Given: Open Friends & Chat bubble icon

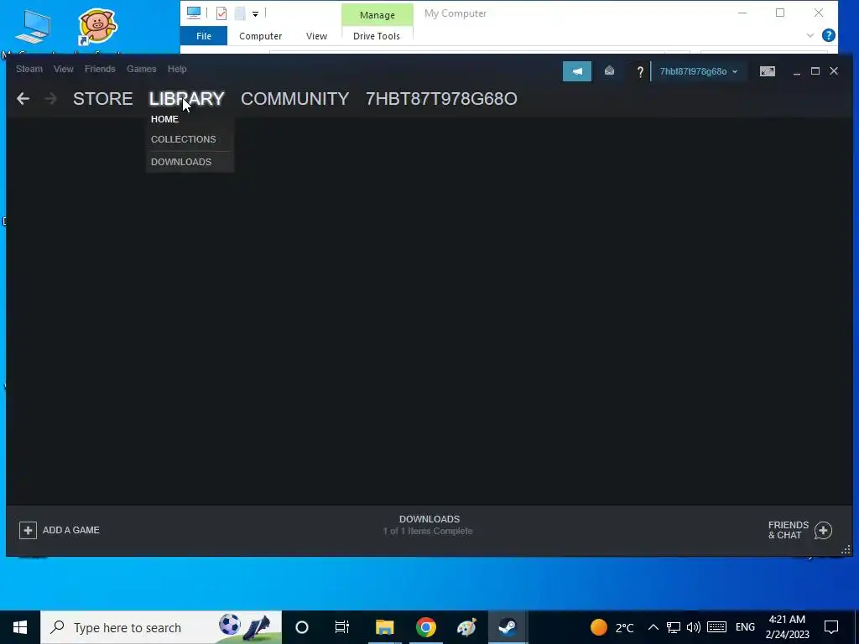Looking at the screenshot, I should click(823, 530).
